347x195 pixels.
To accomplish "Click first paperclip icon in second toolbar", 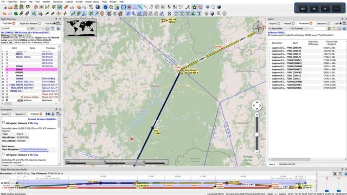I will coord(22,14).
